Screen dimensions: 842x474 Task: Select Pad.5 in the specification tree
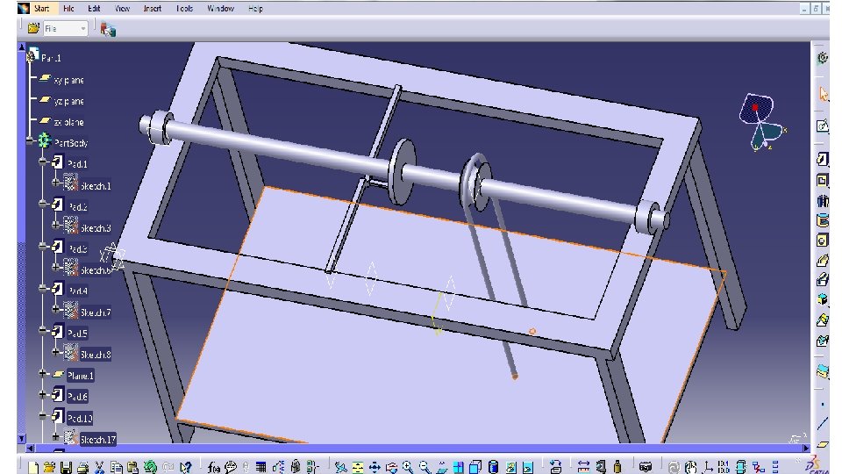[77, 334]
